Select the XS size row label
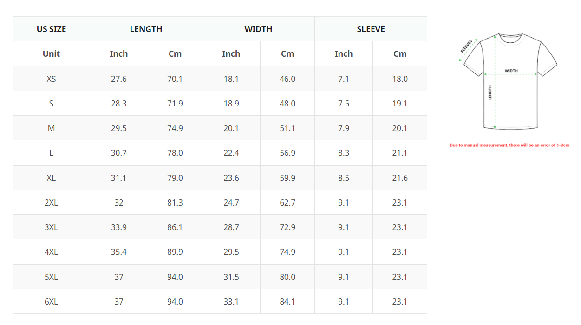 point(51,79)
